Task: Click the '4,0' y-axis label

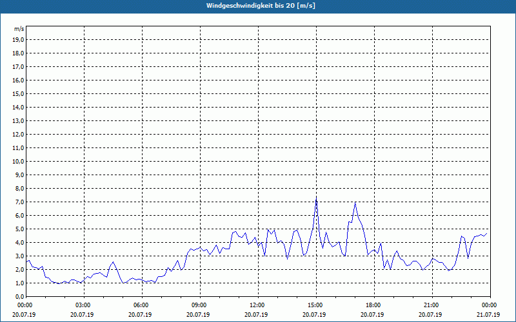Action: 19,243
